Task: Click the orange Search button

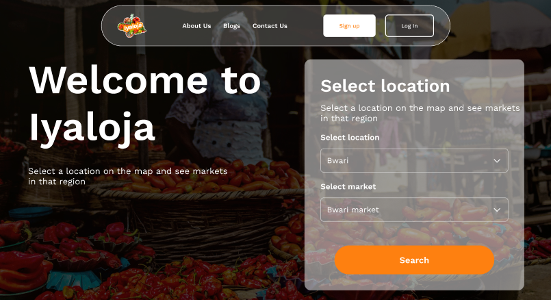Action: click(x=414, y=260)
